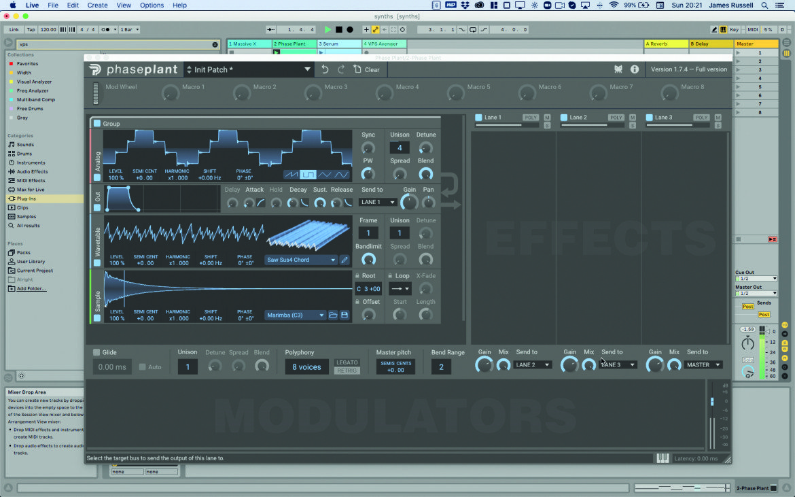Open the Options menu in Live
Viewport: 795px width, 497px height.
(152, 5)
